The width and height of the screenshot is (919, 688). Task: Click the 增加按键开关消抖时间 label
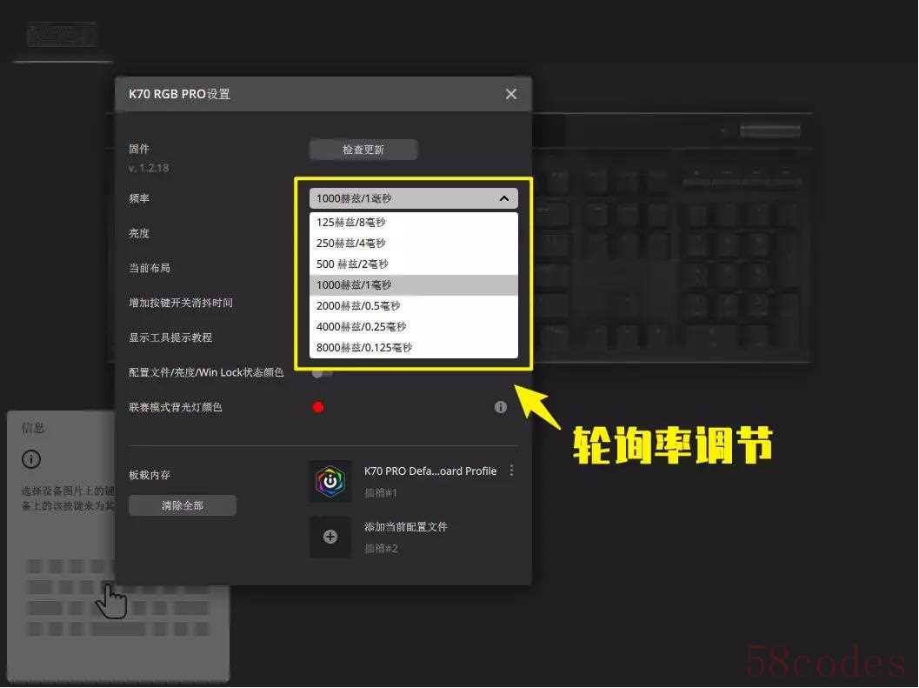pos(181,303)
